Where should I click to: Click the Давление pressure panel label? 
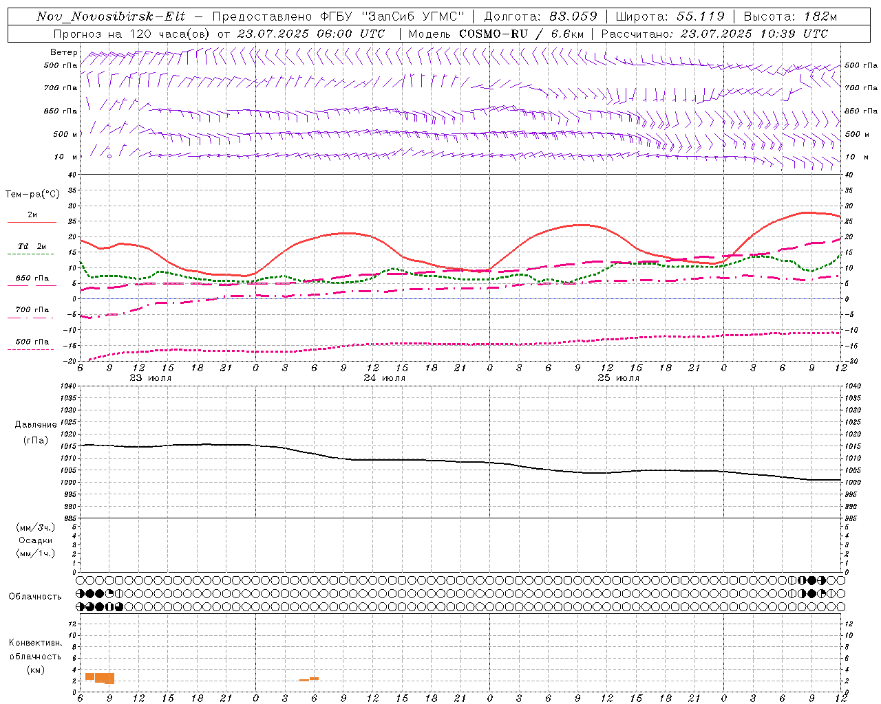[36, 425]
